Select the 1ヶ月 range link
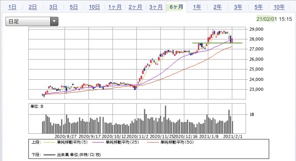This screenshot has height=161, width=296. 115,7
